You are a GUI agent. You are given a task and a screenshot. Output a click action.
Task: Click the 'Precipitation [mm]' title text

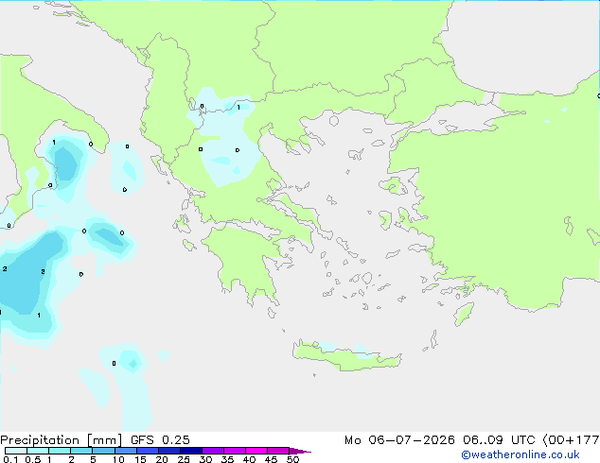coord(61,440)
